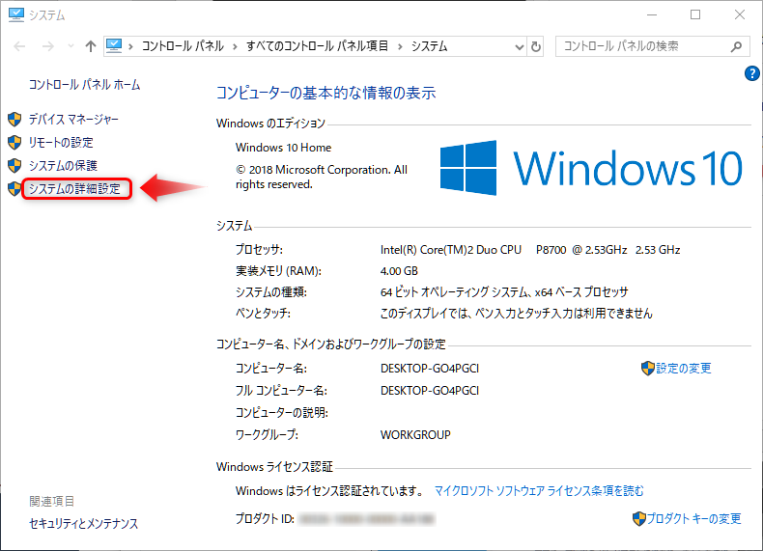763x551 pixels.
Task: Open マイクロソフト ソフトウェア ライセンス条項を読む link
Action: (539, 491)
